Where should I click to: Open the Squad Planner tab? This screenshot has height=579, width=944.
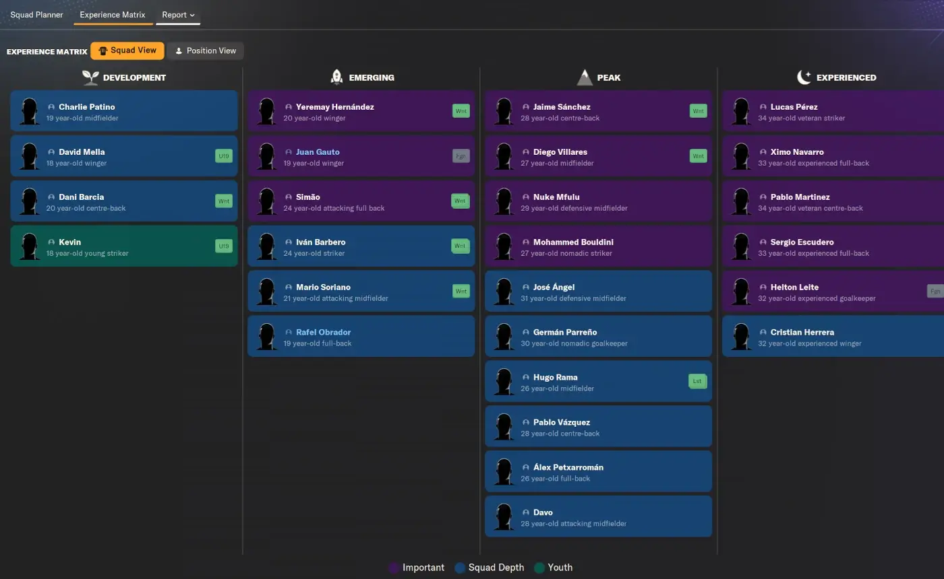36,15
